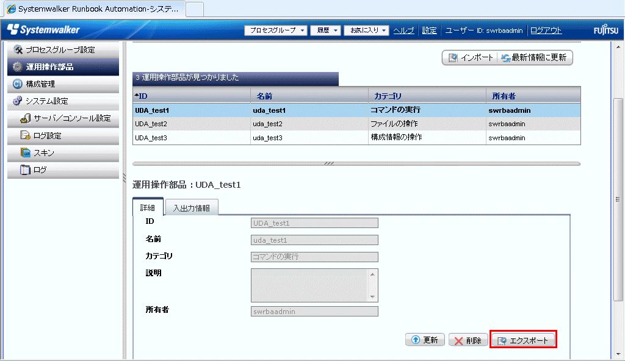The image size is (625, 361).
Task: Click the 運用操作部品 gear icon in sidebar
Action: click(x=17, y=66)
